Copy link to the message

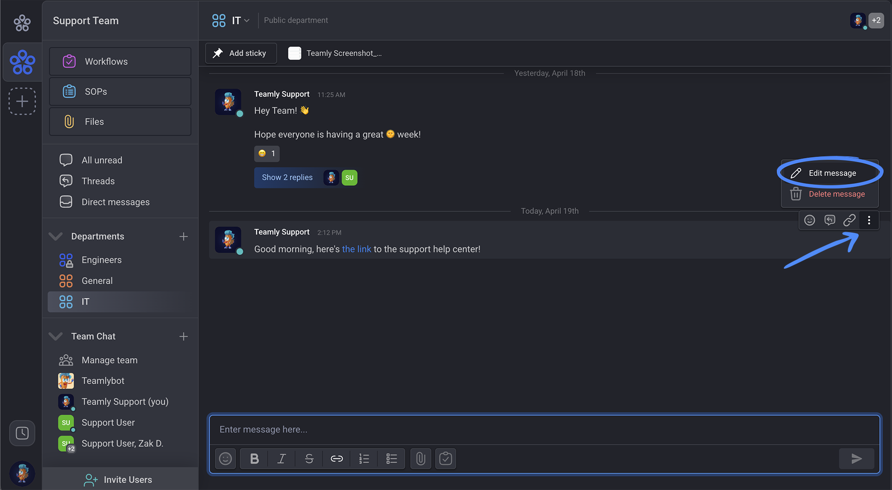tap(849, 220)
